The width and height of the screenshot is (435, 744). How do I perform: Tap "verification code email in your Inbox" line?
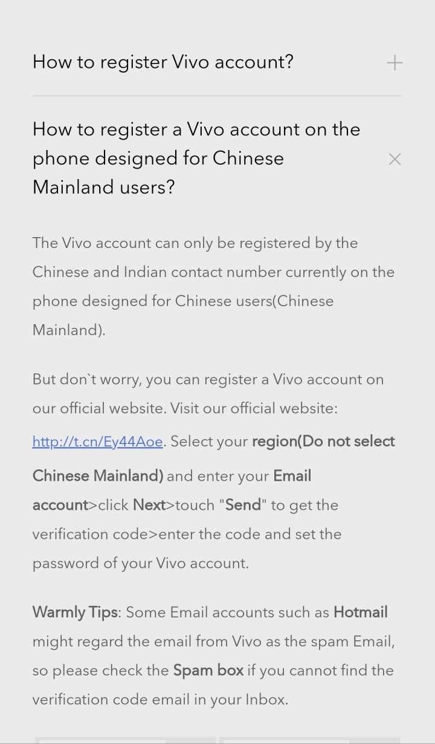(160, 700)
